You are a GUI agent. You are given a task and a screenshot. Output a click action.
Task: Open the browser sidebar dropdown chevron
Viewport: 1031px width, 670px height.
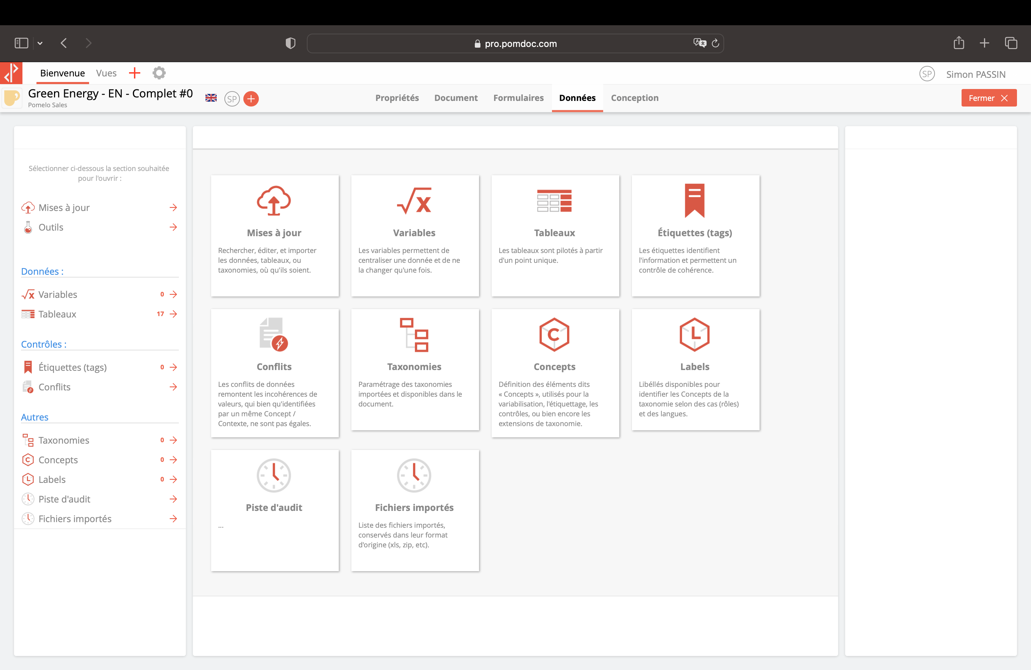tap(40, 43)
